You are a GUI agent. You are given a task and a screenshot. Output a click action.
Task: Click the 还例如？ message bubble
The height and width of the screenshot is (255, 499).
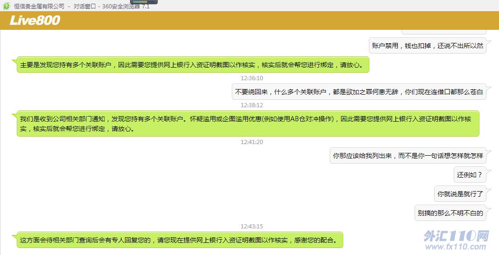[470, 175]
